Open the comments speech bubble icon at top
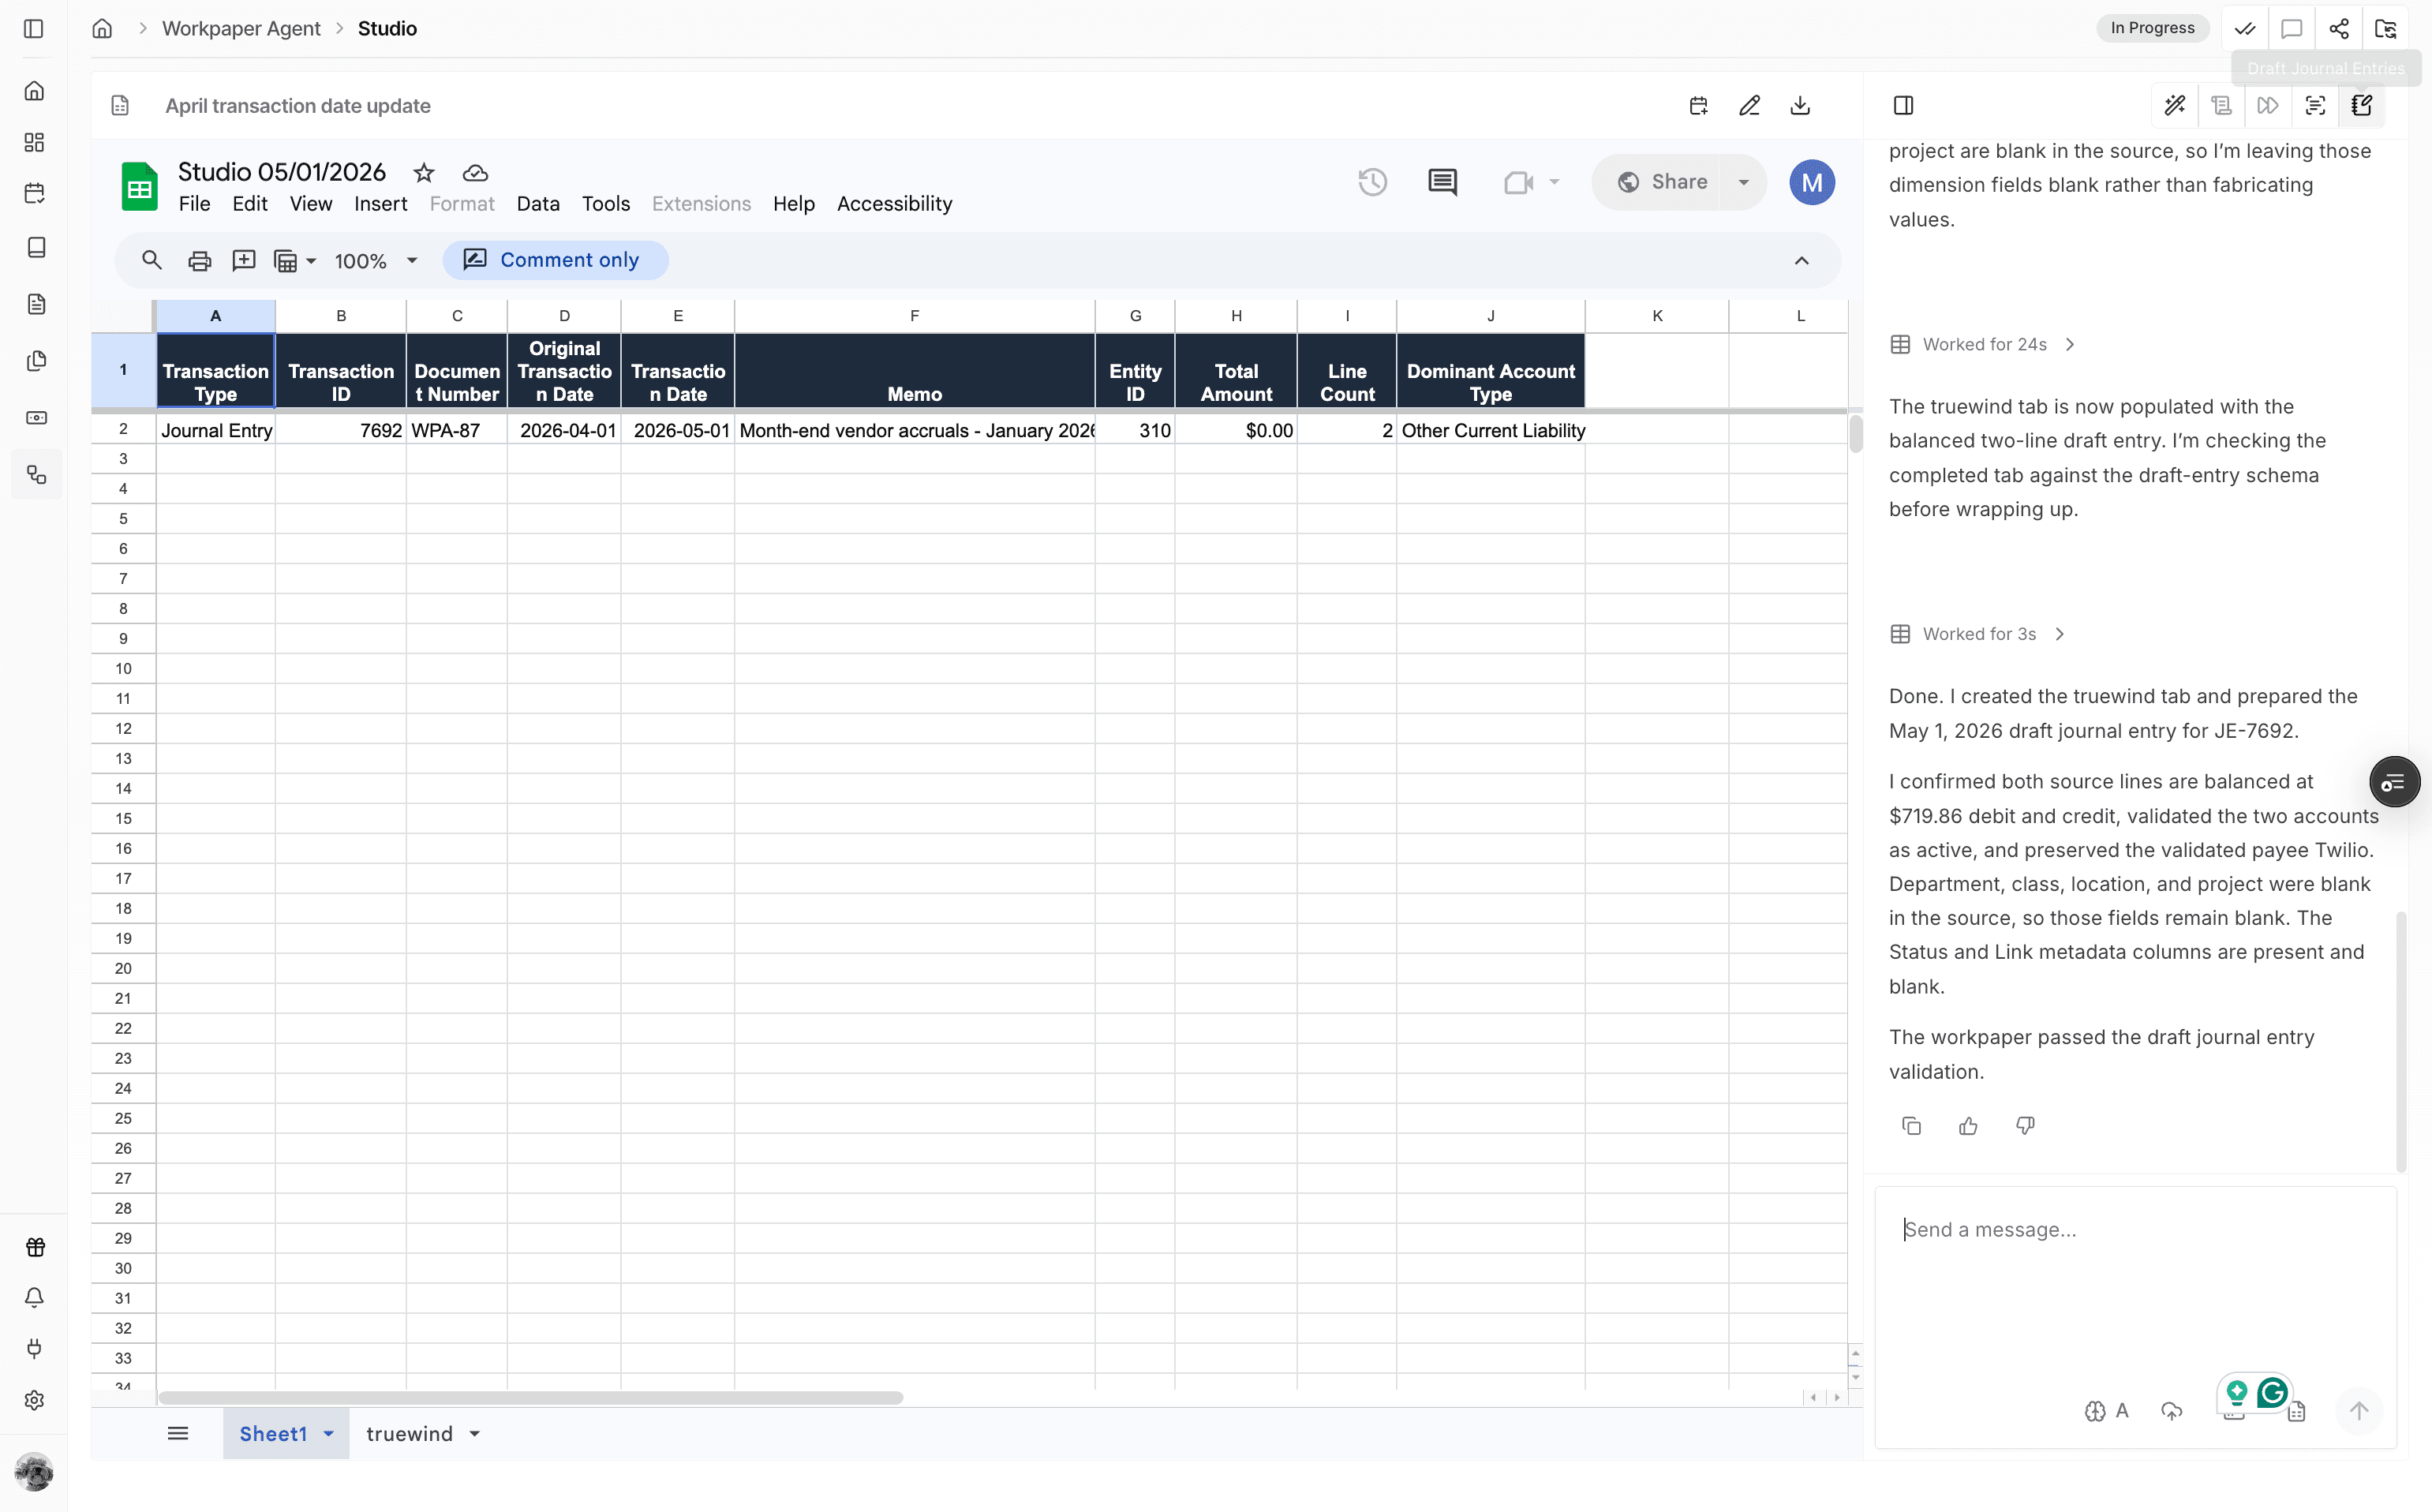Image resolution: width=2432 pixels, height=1512 pixels. click(2291, 29)
